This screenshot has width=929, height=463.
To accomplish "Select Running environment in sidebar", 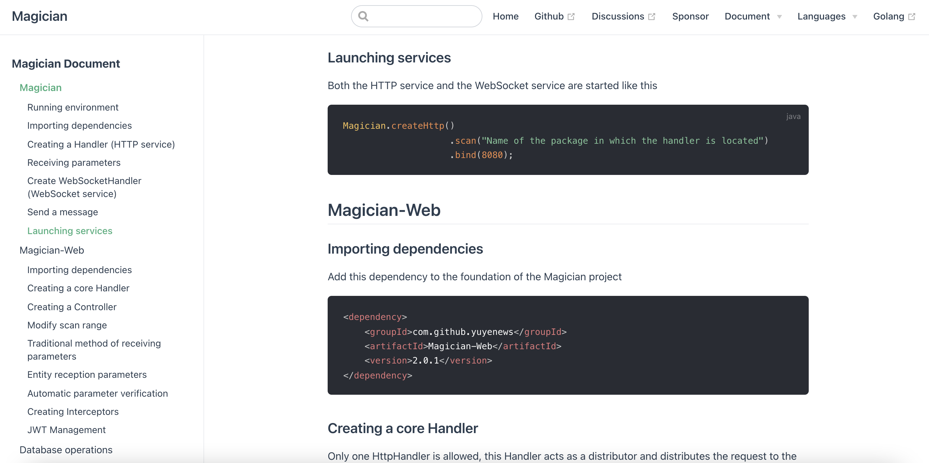I will coord(72,107).
